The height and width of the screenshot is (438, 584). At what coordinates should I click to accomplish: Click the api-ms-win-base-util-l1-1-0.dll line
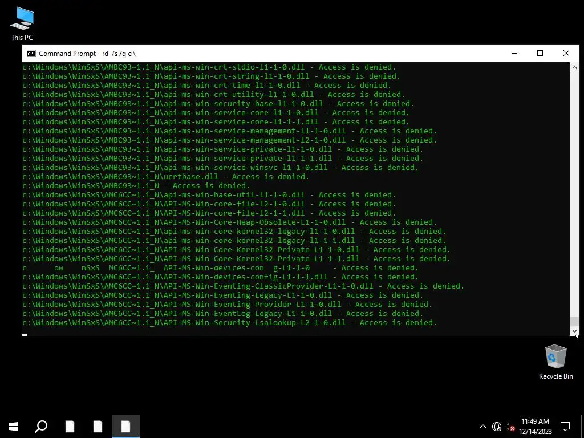(x=209, y=195)
